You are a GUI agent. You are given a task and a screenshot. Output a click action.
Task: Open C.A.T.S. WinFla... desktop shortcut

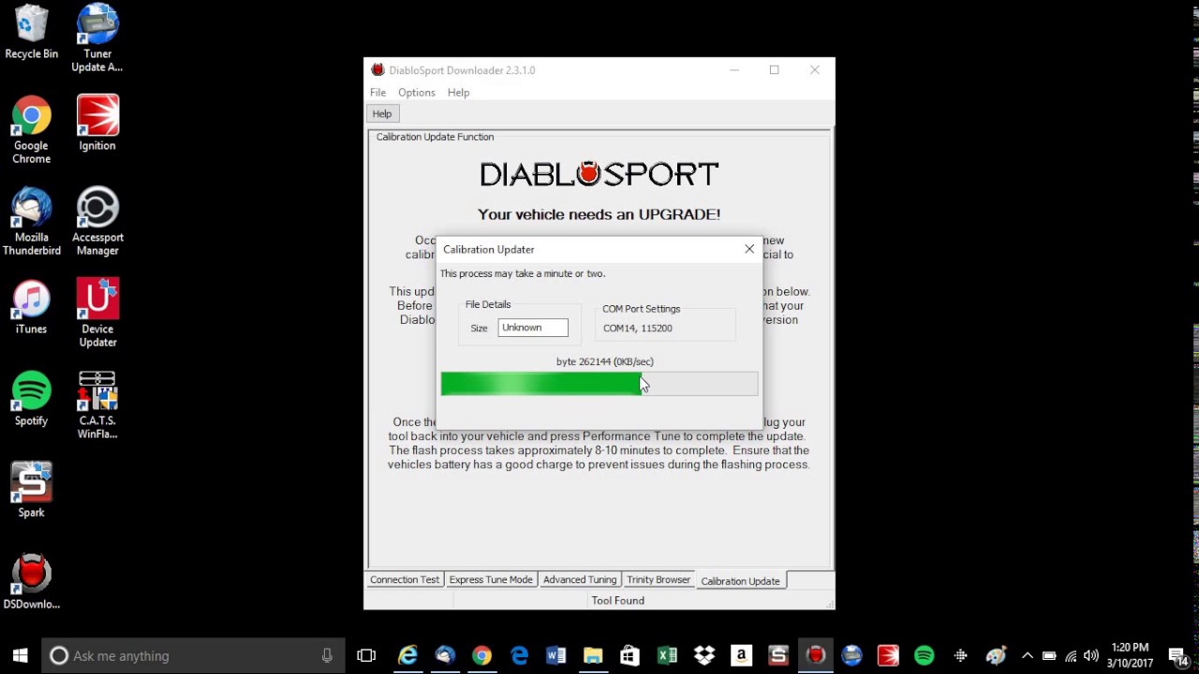click(x=97, y=405)
